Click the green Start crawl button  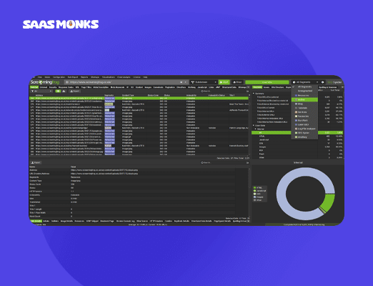[224, 82]
